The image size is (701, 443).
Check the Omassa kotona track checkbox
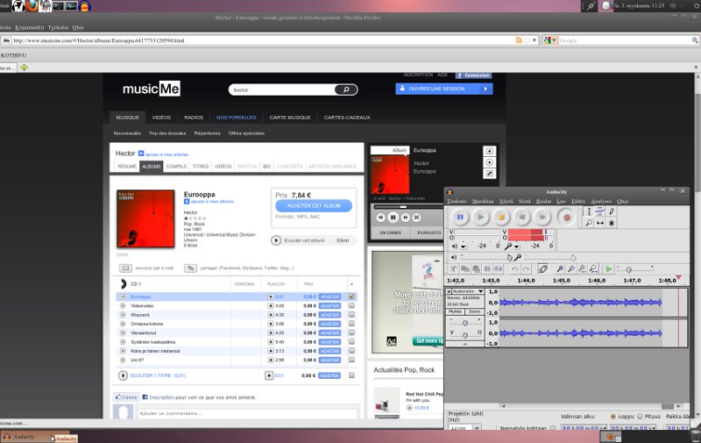pos(351,324)
